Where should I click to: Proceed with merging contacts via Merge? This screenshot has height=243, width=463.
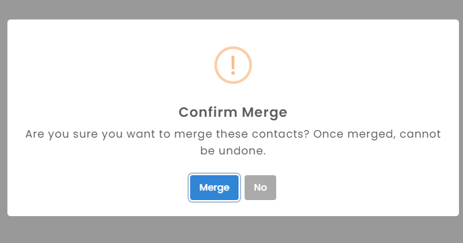tap(214, 187)
